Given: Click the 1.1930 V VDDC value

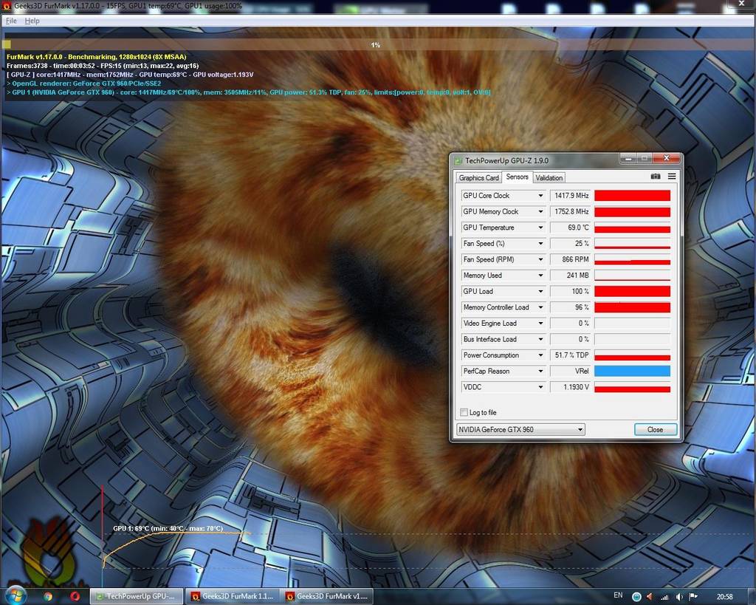Looking at the screenshot, I should (x=571, y=386).
